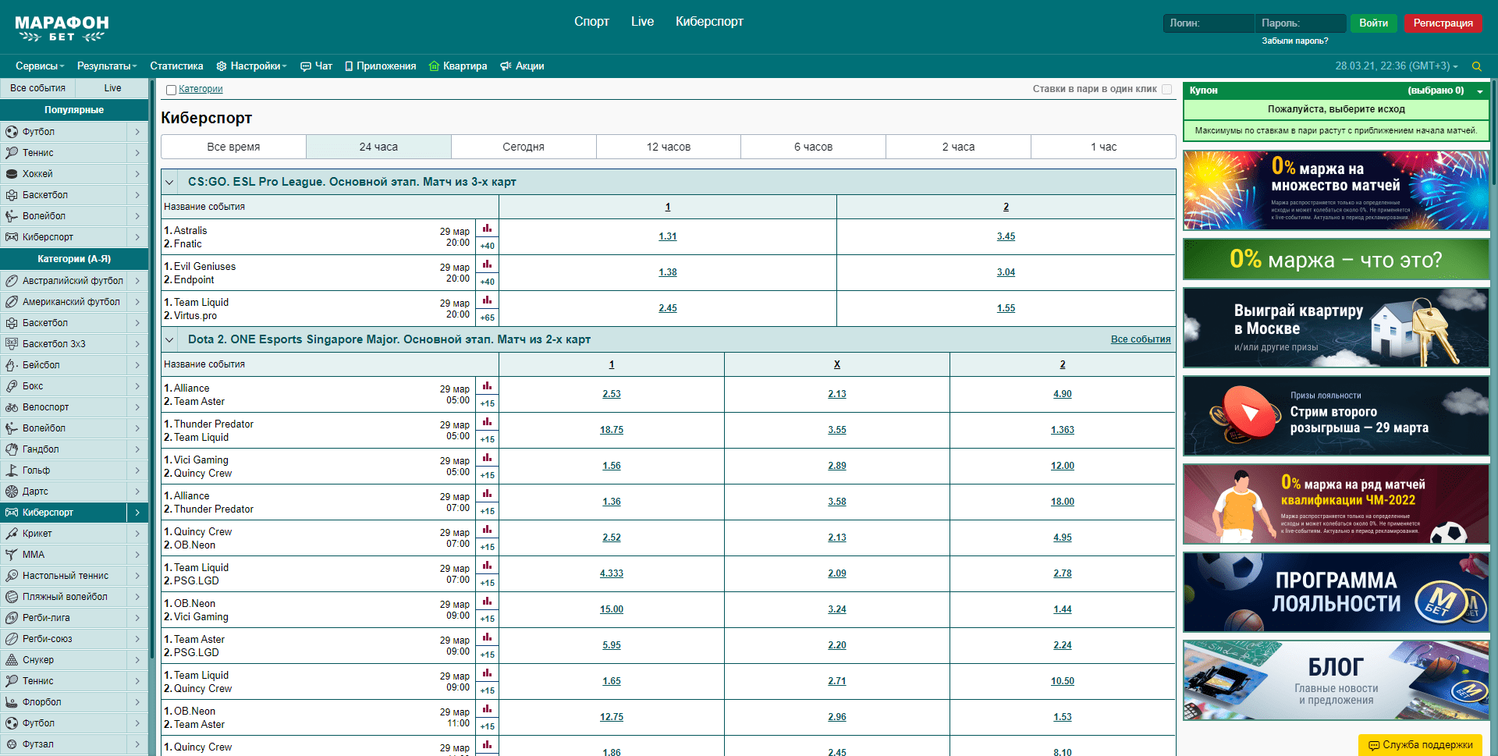Collapse the Dota 2 ONE Esports Singapore Major section

(x=169, y=339)
